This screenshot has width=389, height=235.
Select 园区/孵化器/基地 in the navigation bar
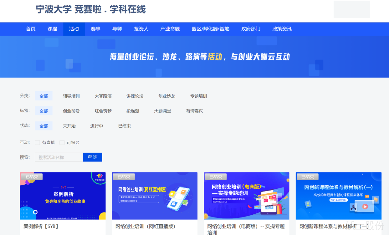point(210,29)
